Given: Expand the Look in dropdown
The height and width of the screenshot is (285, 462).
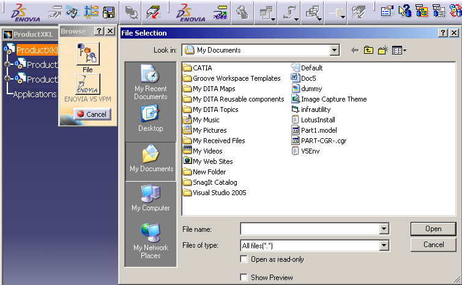Looking at the screenshot, I should pos(334,50).
